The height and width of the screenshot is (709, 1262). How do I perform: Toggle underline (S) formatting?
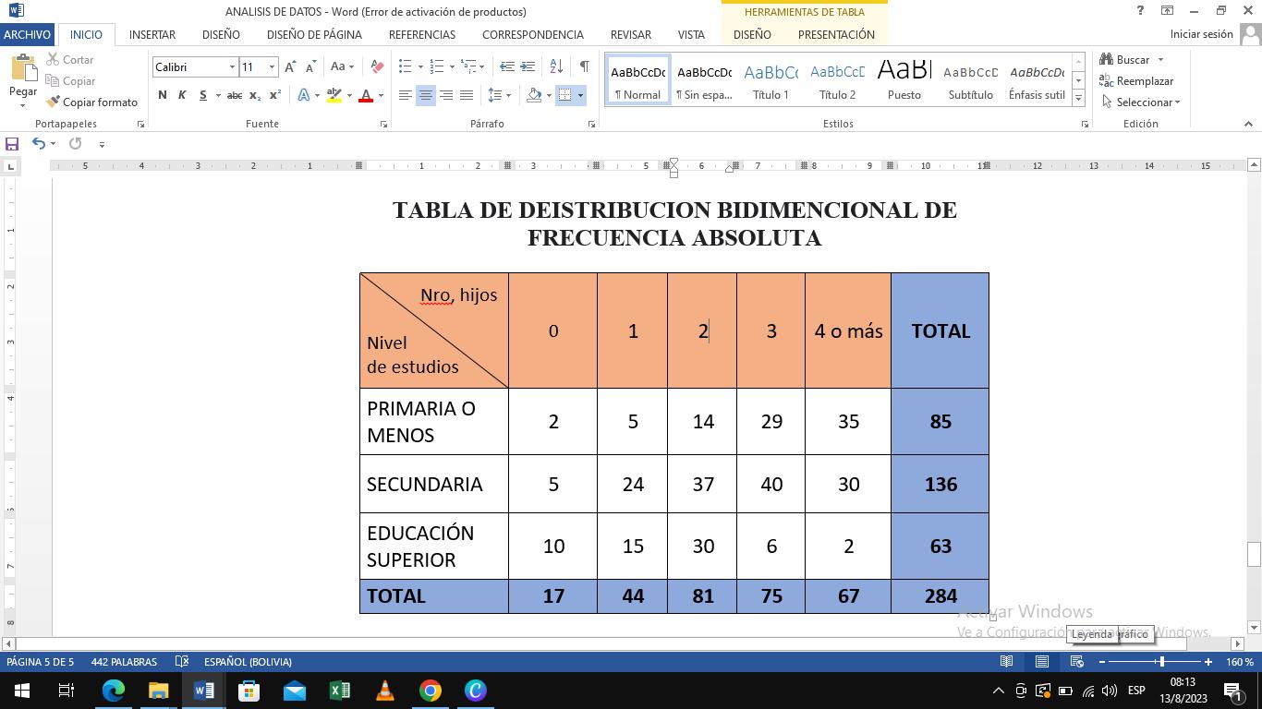coord(202,95)
